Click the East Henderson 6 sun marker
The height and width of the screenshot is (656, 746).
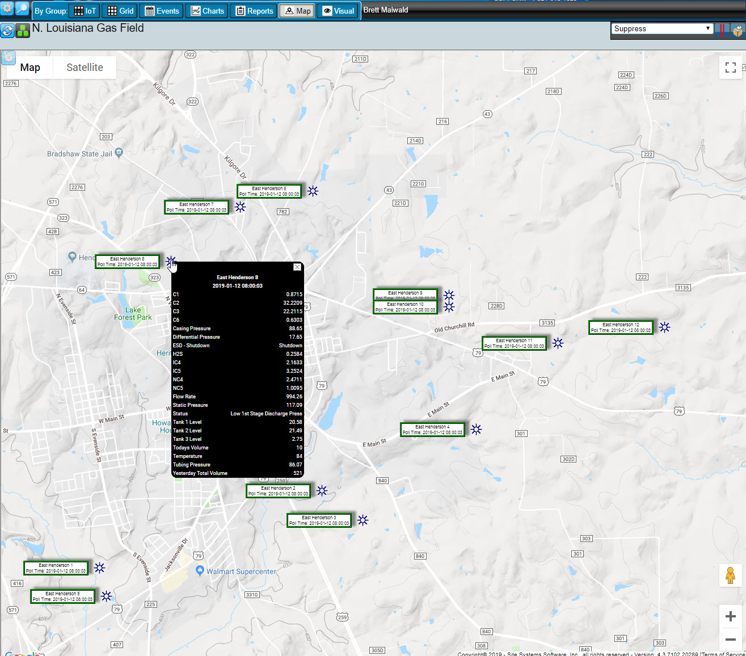click(313, 191)
